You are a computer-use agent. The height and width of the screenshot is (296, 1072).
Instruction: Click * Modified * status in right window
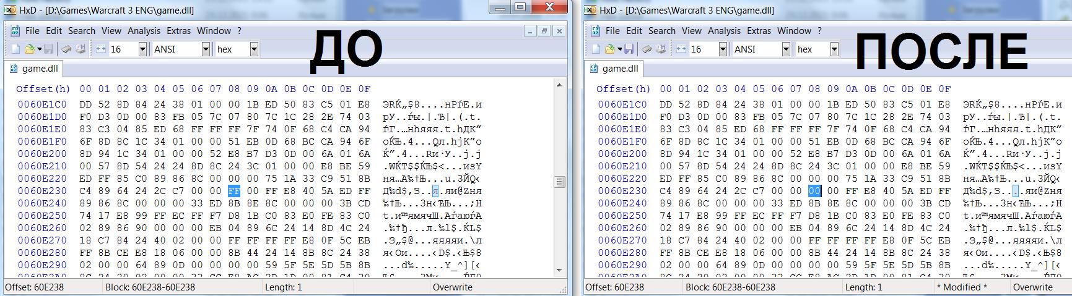click(962, 287)
